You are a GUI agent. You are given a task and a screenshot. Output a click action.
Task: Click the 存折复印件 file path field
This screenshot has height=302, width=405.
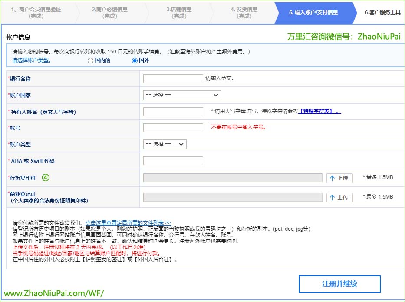[x=233, y=178]
